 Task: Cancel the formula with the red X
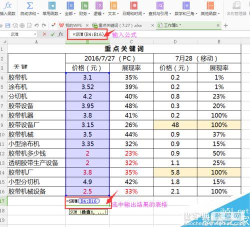coord(44,34)
